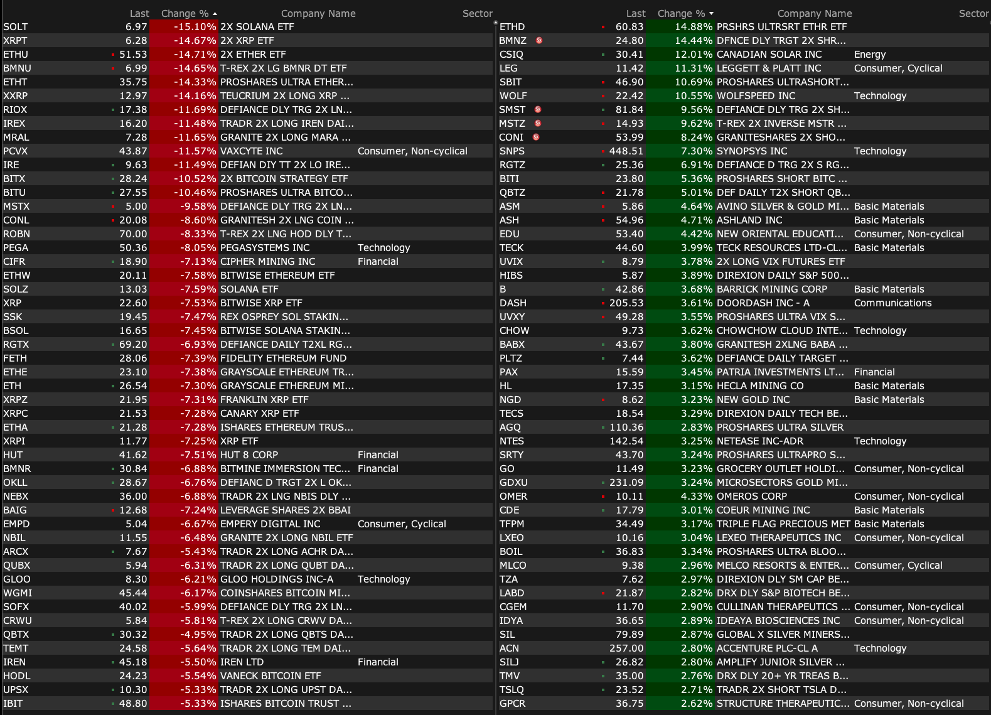The width and height of the screenshot is (991, 715).
Task: Click the red badge icon next to BMNZ
Action: (x=538, y=41)
